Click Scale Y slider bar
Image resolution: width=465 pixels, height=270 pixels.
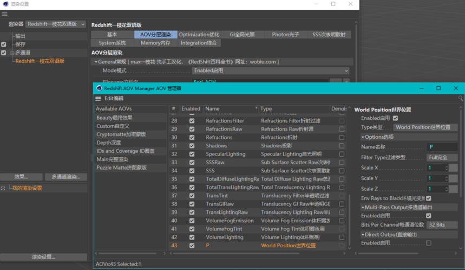(x=453, y=179)
